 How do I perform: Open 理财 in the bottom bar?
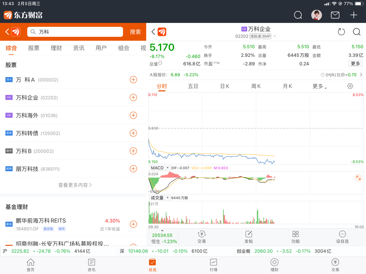tap(274, 265)
